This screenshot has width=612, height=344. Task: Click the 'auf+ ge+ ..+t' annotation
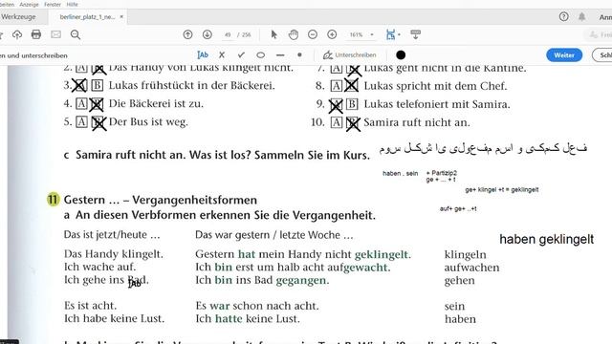point(458,208)
